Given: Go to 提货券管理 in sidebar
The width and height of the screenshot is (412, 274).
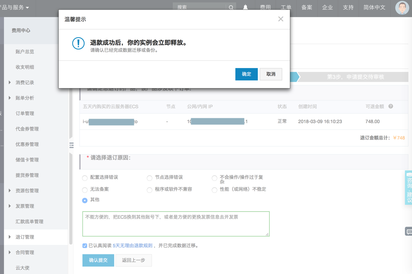Looking at the screenshot, I should point(27,175).
